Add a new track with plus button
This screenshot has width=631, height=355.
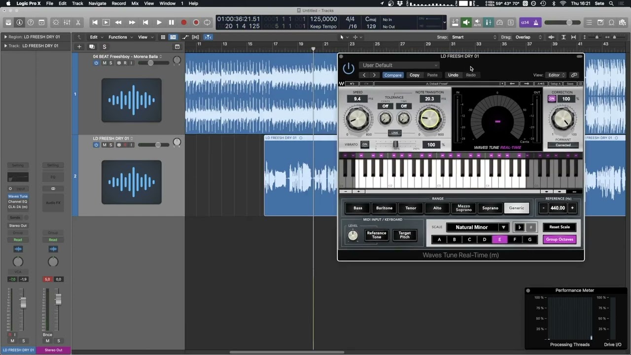pyautogui.click(x=79, y=47)
